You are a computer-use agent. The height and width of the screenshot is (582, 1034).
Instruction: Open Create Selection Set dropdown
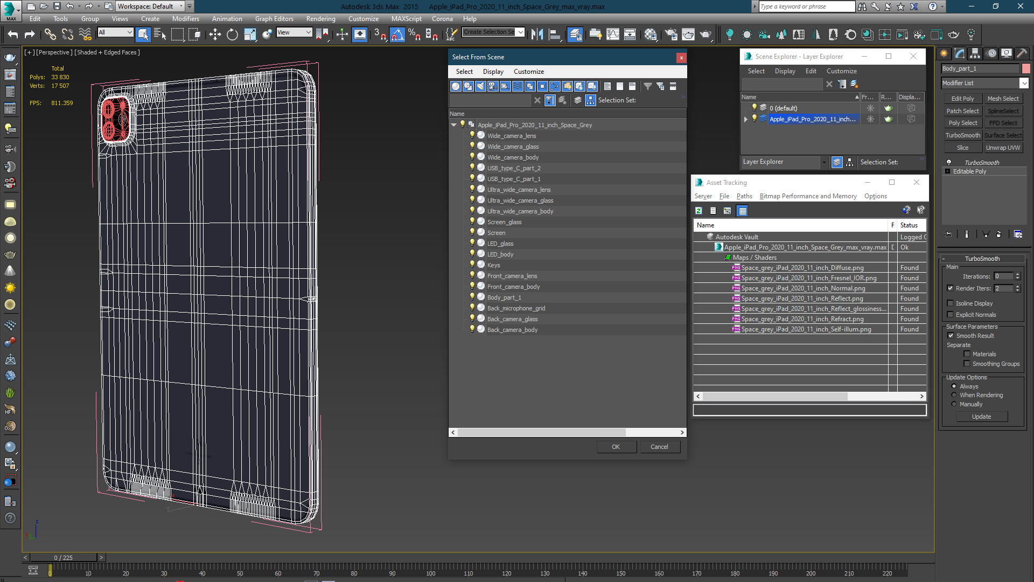520,32
